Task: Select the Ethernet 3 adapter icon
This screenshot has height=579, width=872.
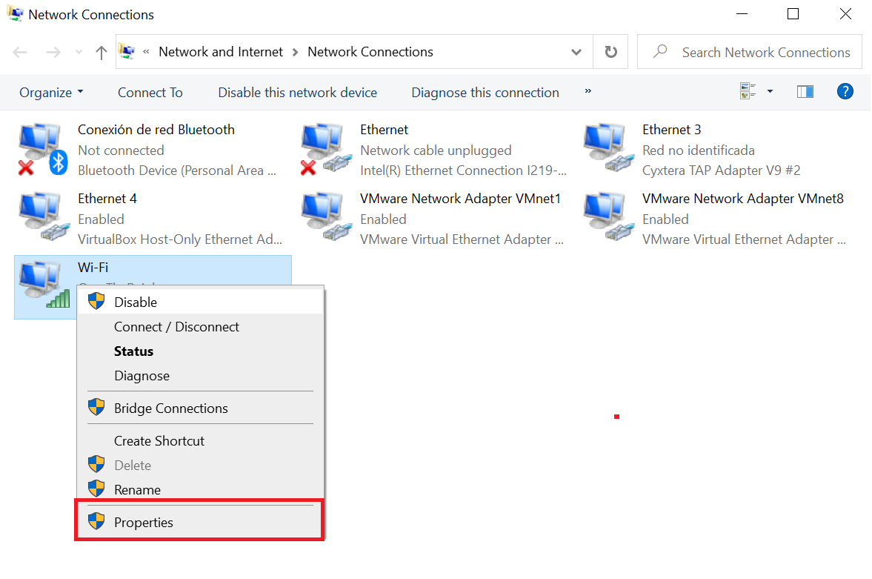Action: tap(606, 145)
